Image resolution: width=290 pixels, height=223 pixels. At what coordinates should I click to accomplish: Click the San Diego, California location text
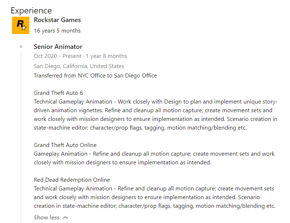pos(79,66)
